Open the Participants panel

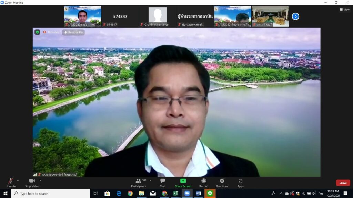139,183
